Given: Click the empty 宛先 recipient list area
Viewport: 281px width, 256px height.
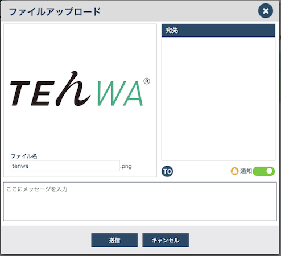Looking at the screenshot, I should [218, 98].
